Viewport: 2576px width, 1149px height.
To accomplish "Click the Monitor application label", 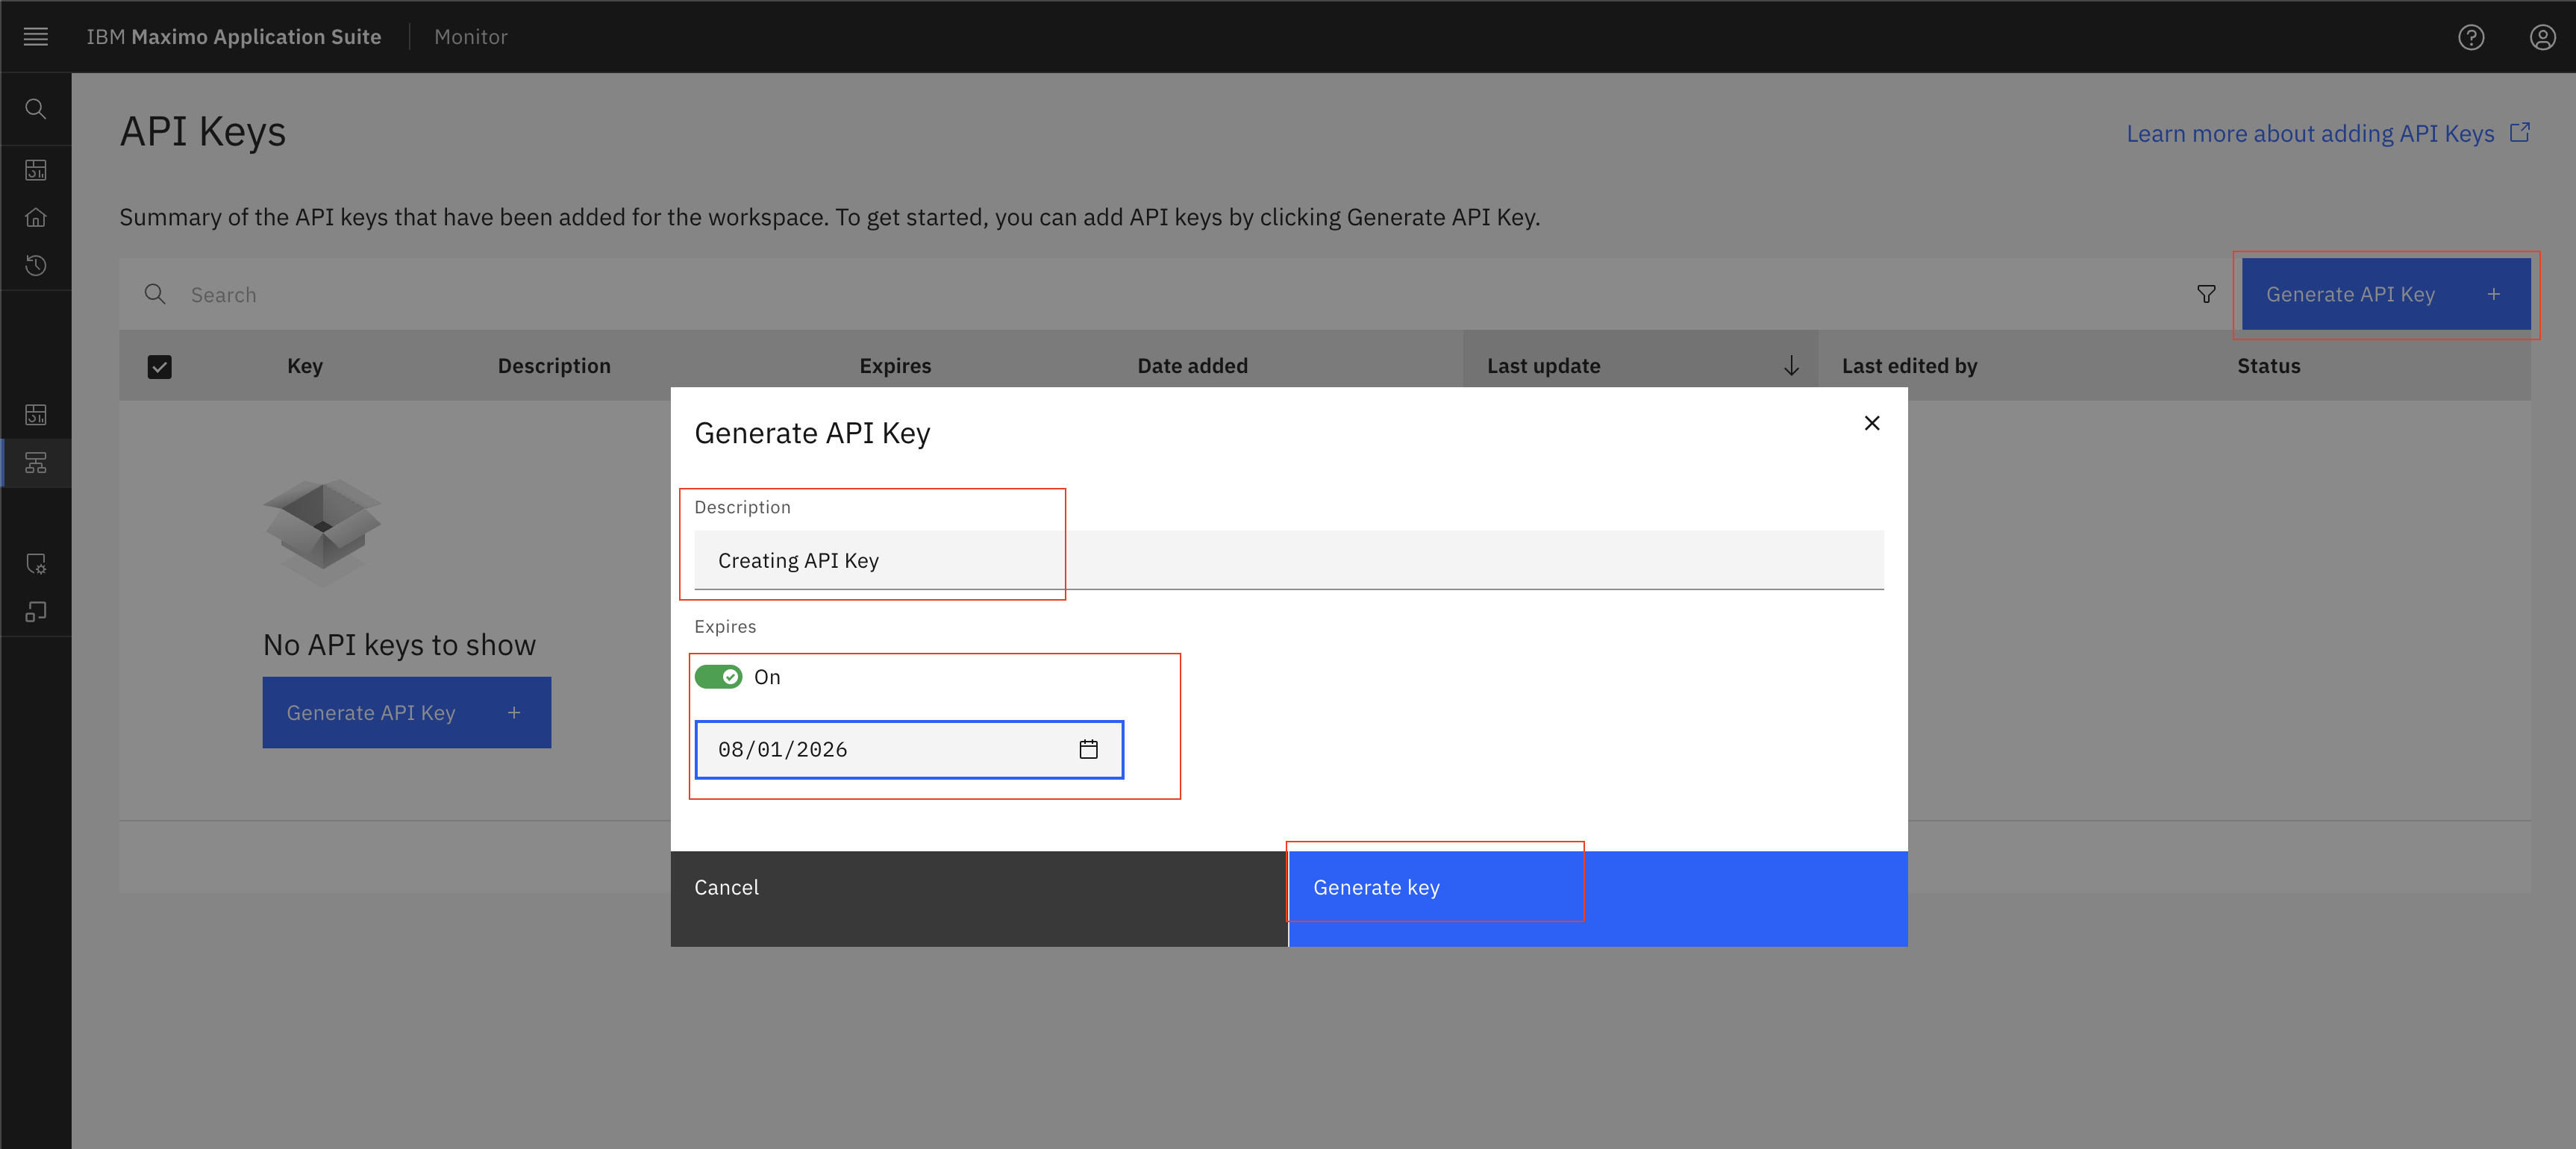I will tap(471, 37).
